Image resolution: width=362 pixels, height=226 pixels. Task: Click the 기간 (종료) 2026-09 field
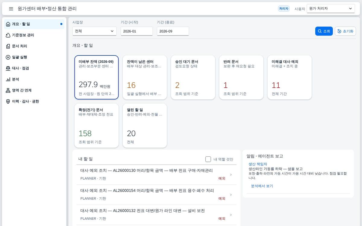173,31
